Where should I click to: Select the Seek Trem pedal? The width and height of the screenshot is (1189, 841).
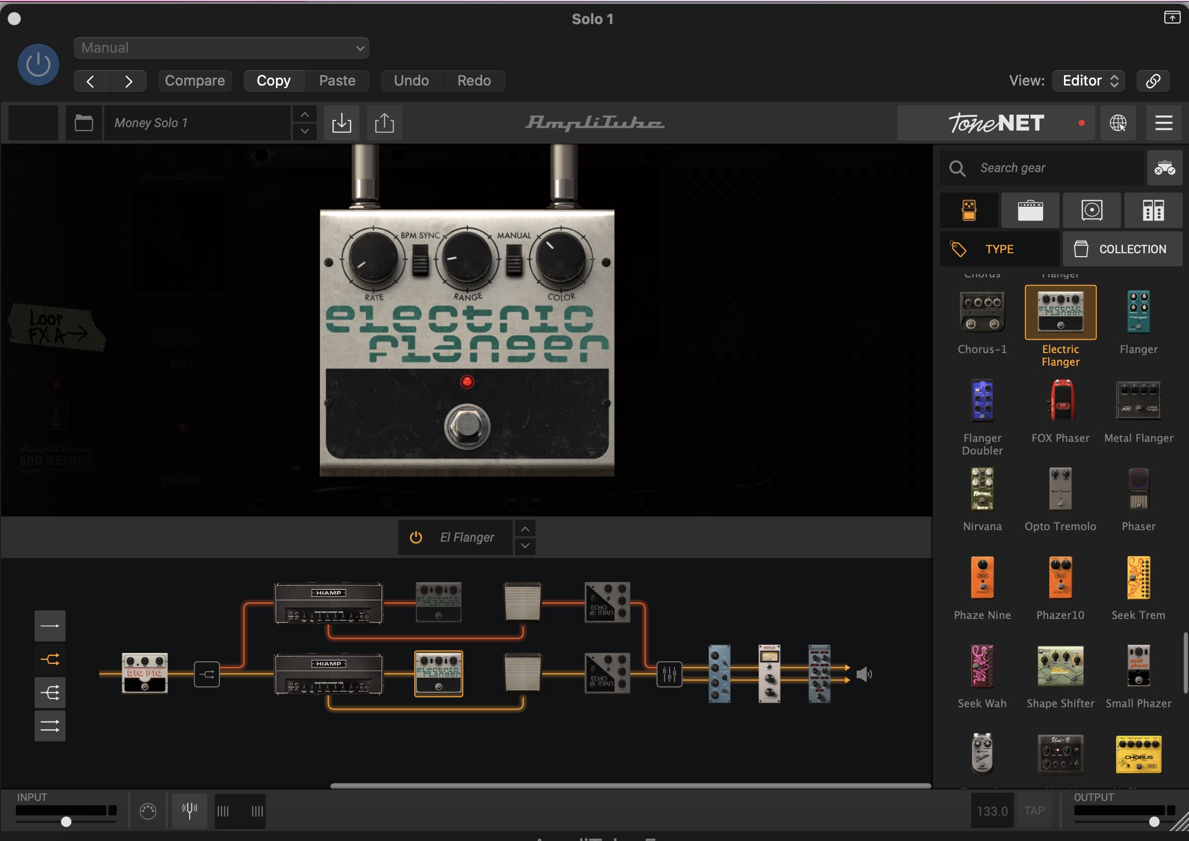(1139, 578)
